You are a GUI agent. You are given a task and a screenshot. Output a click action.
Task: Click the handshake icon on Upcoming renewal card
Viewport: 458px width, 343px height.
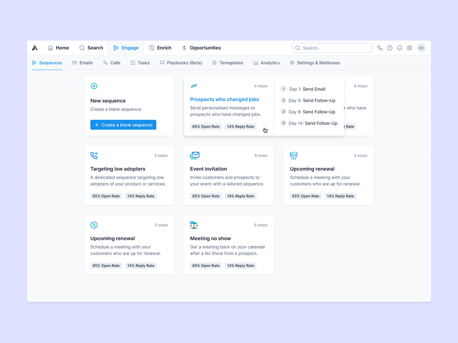(294, 155)
